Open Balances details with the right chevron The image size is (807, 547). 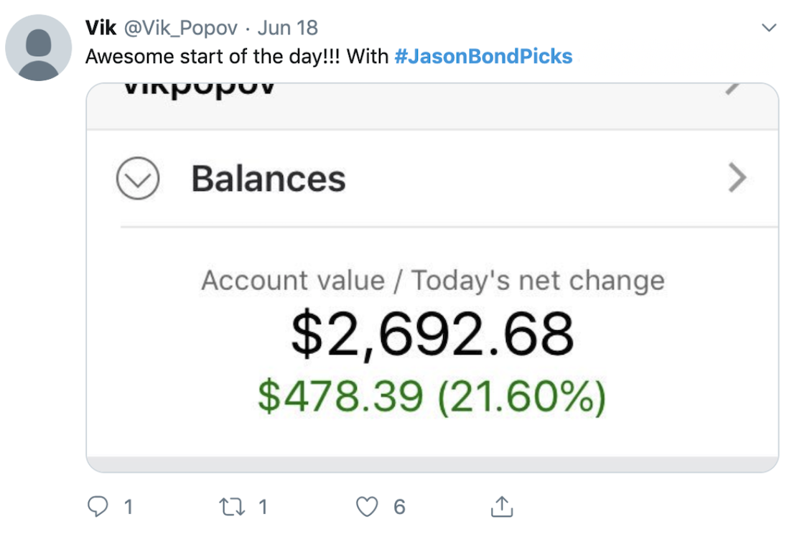pyautogui.click(x=737, y=178)
